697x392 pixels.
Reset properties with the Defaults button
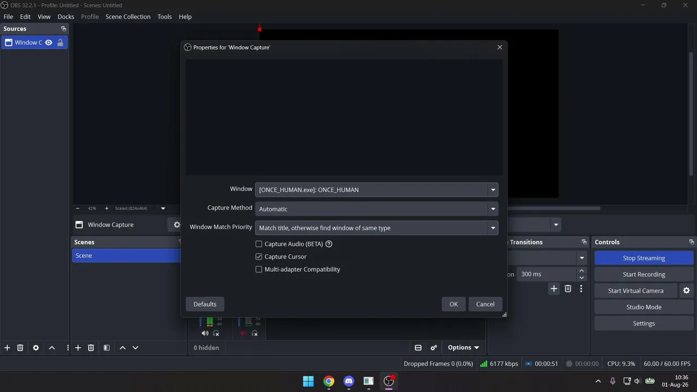pyautogui.click(x=205, y=304)
